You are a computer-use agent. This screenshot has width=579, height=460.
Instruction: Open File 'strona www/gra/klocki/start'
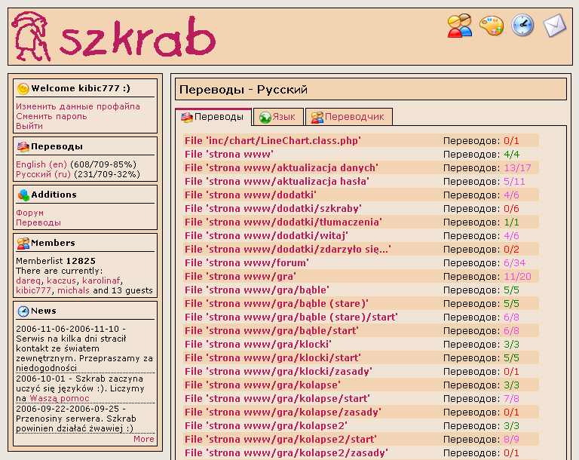272,358
